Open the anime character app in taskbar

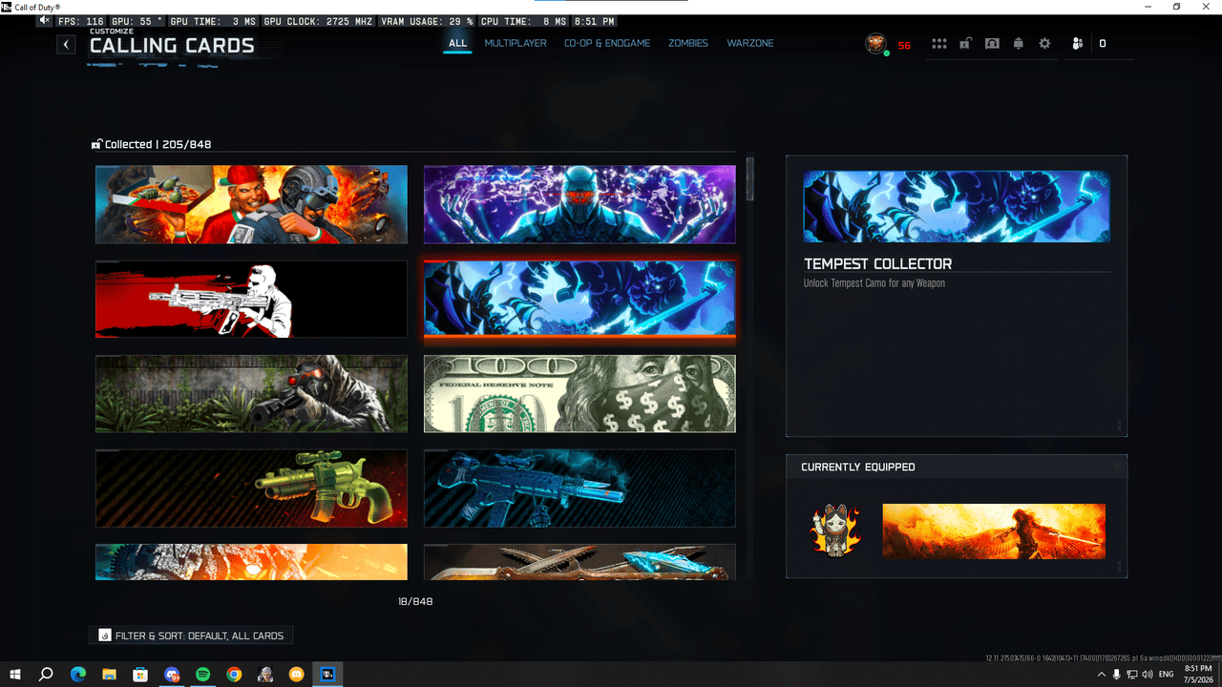coord(265,675)
